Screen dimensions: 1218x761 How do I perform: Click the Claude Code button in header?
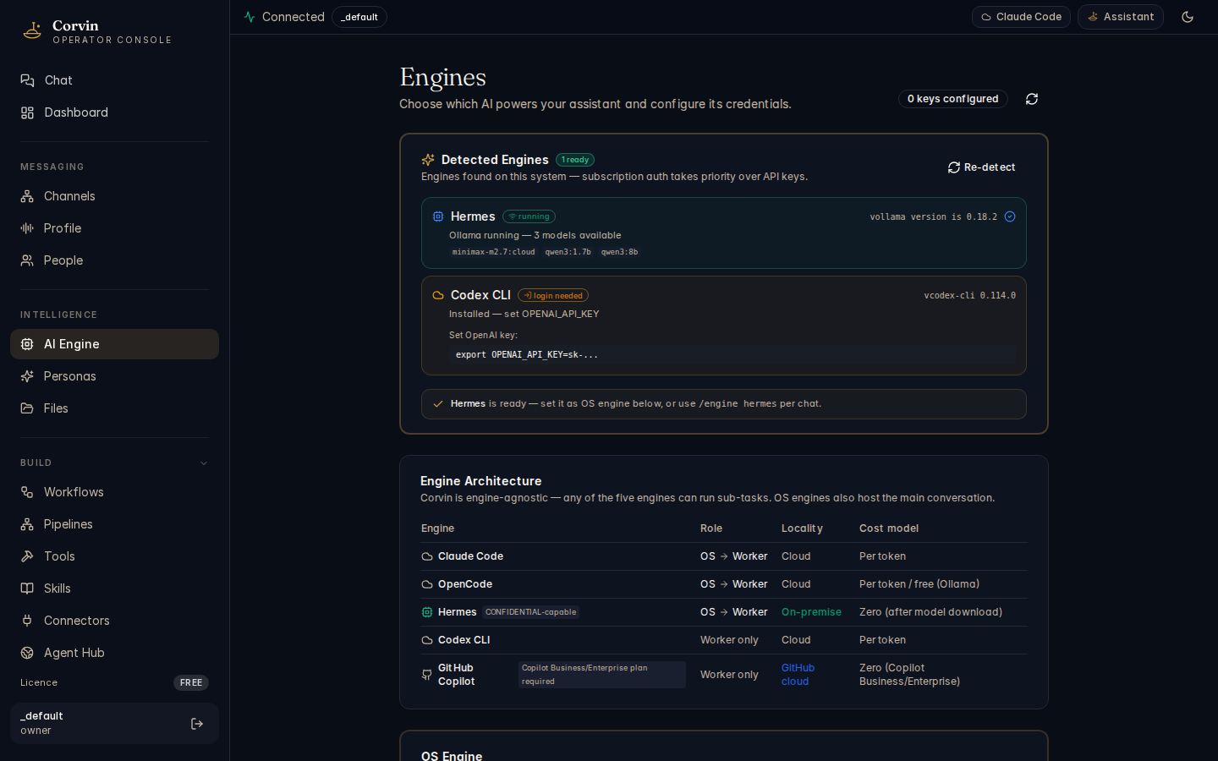[x=1021, y=17]
